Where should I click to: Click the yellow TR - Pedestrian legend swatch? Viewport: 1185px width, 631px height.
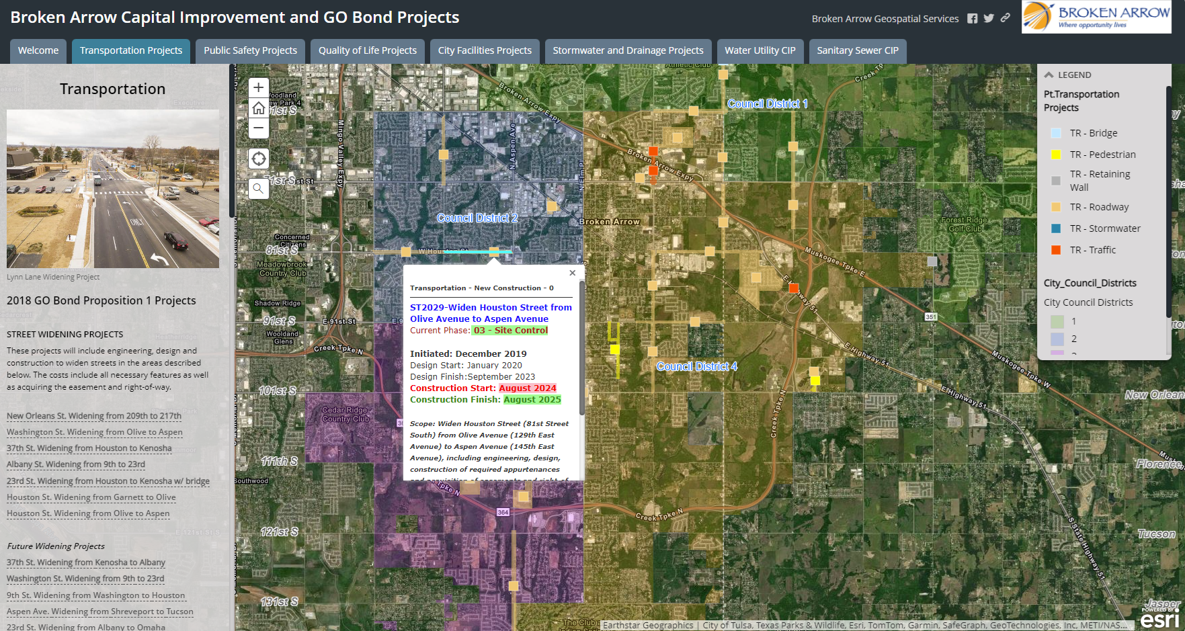(x=1054, y=154)
